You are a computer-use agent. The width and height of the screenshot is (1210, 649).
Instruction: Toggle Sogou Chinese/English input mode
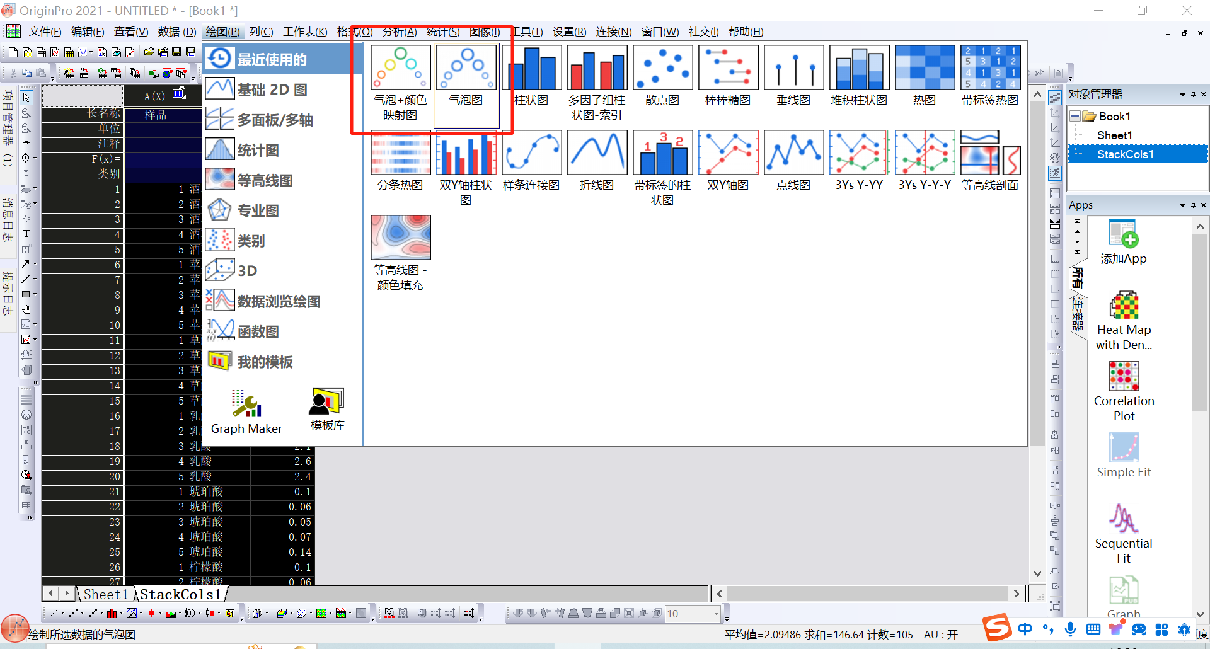pos(1025,629)
